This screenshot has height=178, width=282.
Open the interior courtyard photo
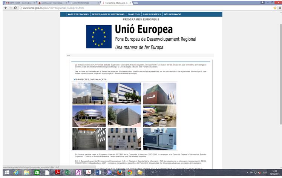89,139
